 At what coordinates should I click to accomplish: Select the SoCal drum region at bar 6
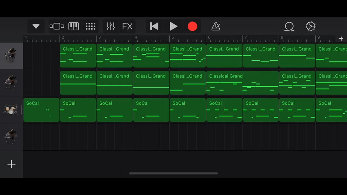(x=224, y=110)
